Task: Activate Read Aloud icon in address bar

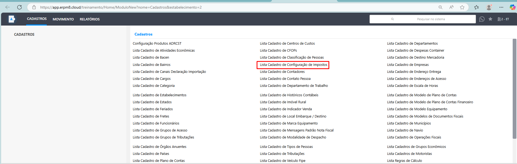Action: point(451,7)
